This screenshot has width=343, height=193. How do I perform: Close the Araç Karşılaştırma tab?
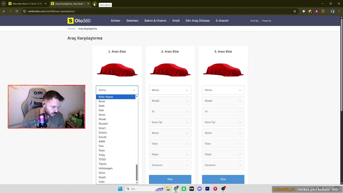(x=88, y=4)
